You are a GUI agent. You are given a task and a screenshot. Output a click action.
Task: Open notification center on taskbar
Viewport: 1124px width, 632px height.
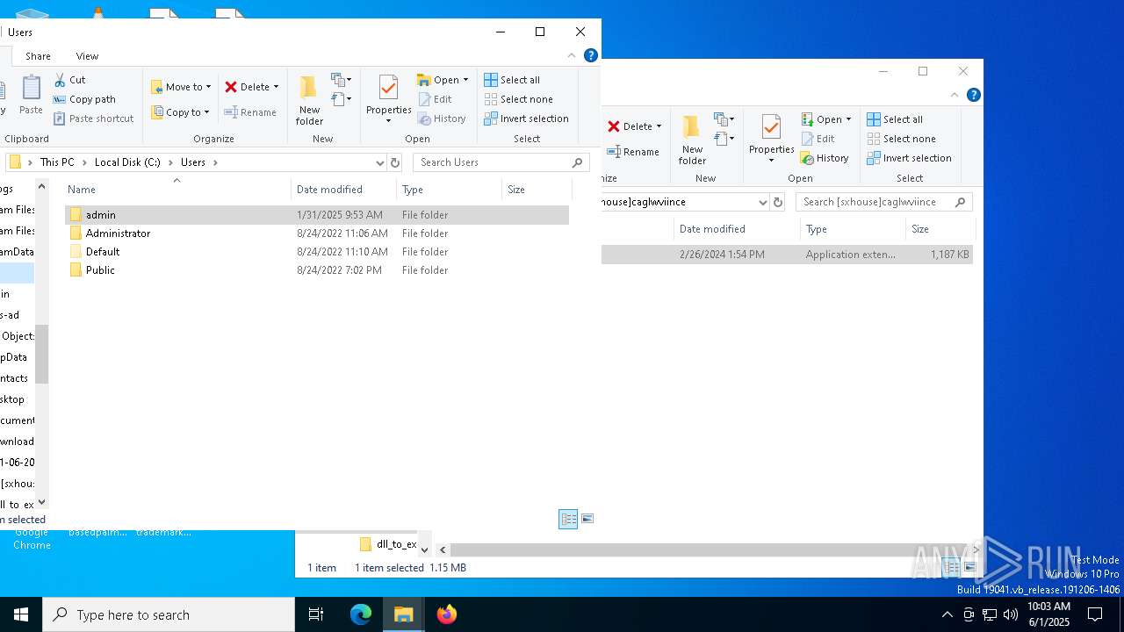(1095, 614)
